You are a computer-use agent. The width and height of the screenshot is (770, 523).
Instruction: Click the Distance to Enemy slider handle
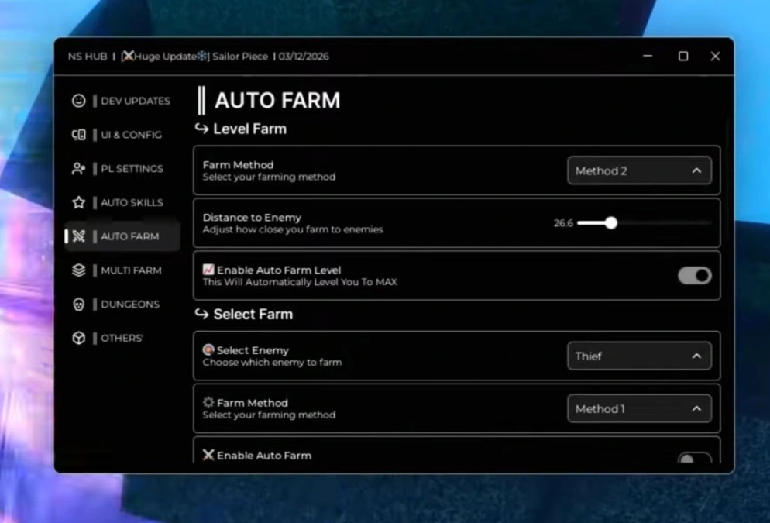pyautogui.click(x=611, y=223)
